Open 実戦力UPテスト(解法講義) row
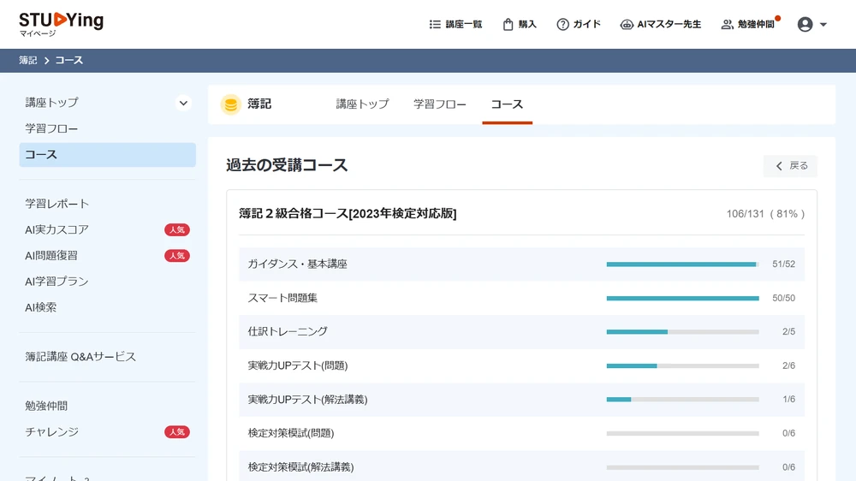 pos(521,400)
